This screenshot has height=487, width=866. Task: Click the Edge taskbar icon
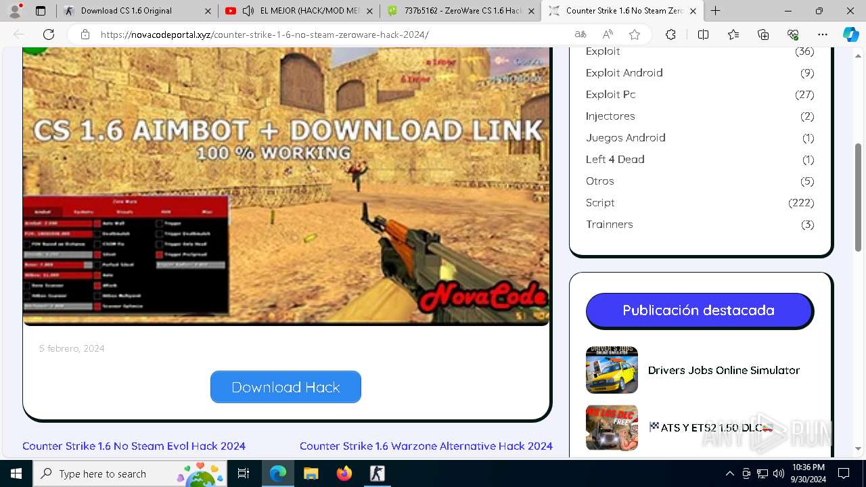pos(278,473)
